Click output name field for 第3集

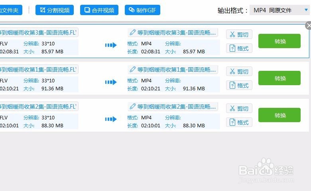tap(173, 33)
